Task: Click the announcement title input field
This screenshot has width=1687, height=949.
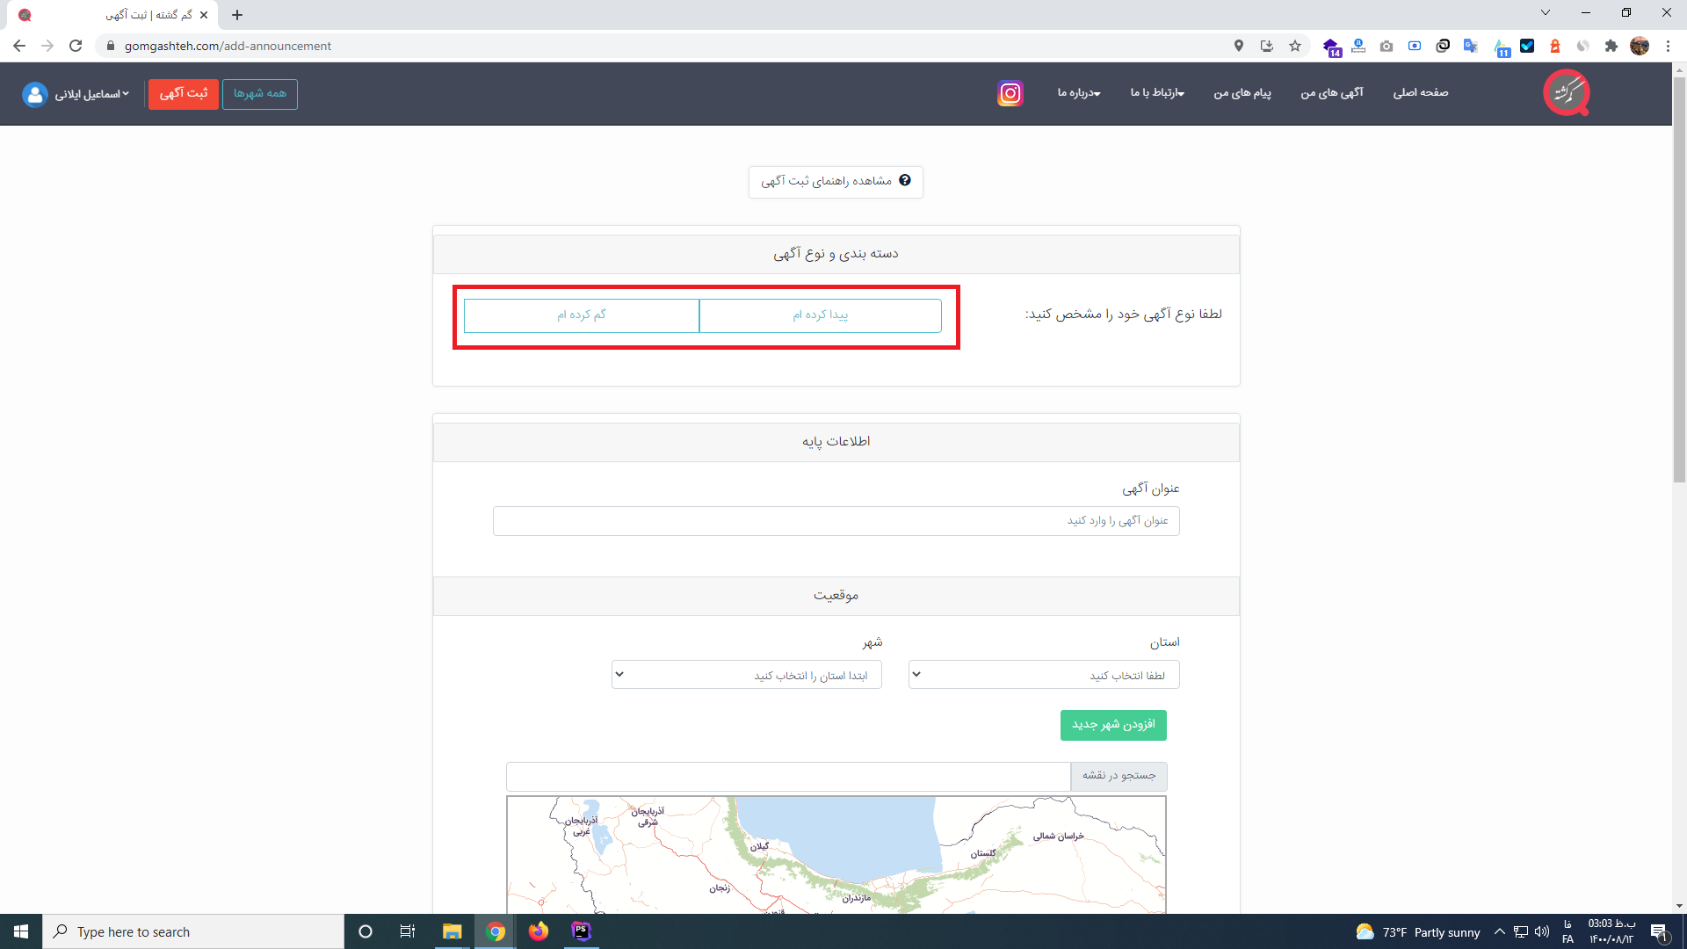Action: pyautogui.click(x=836, y=521)
